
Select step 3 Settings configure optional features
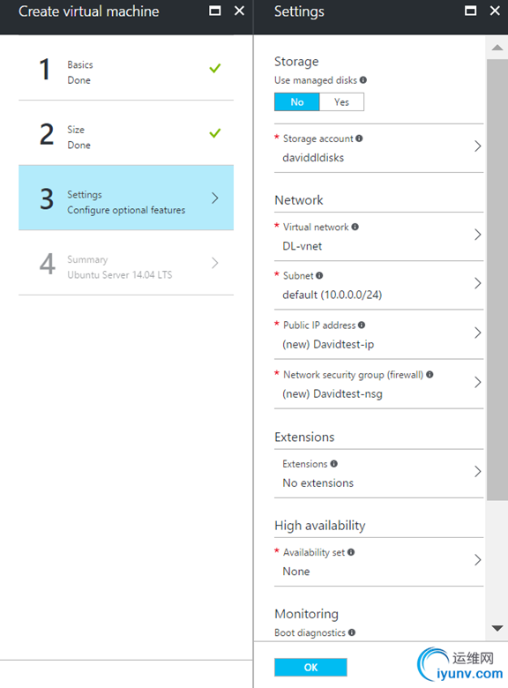(x=126, y=198)
